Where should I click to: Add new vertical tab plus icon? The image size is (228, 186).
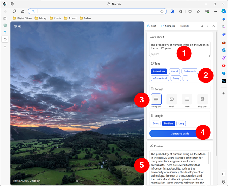[5, 47]
